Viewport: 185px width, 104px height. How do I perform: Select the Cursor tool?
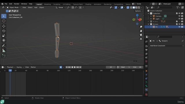4,21
